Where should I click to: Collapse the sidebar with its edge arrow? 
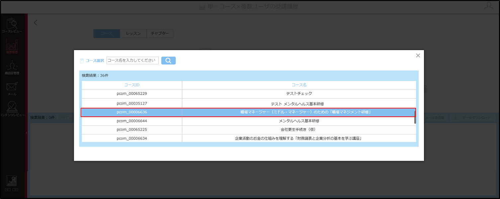[26, 133]
